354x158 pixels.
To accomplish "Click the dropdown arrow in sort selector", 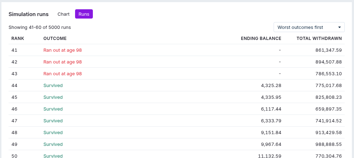I will [x=339, y=27].
